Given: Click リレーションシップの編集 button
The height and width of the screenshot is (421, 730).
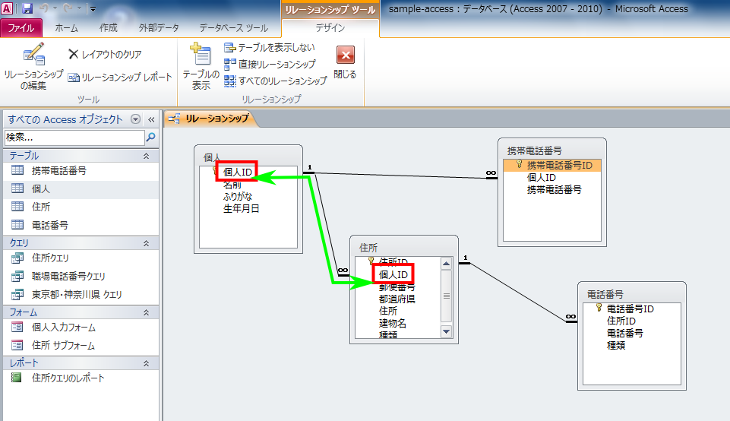Looking at the screenshot, I should click(x=33, y=66).
